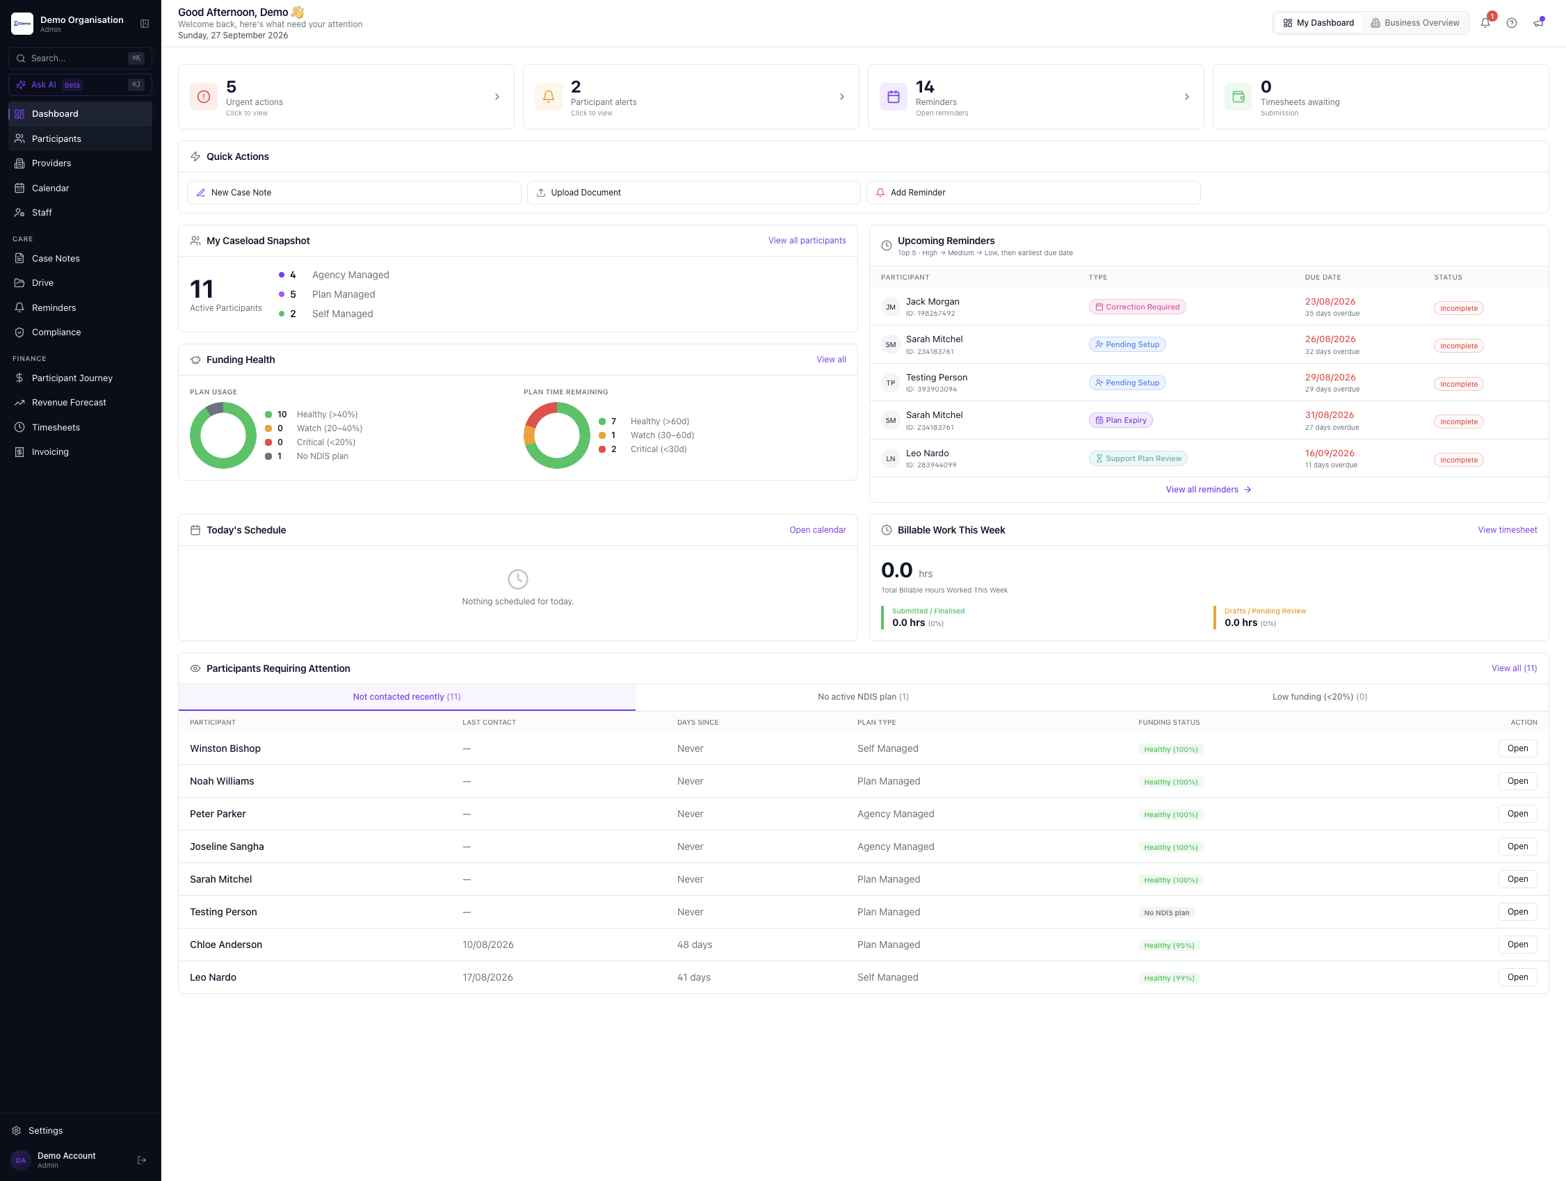Open Calendar from sidebar
1566x1181 pixels.
click(x=80, y=188)
